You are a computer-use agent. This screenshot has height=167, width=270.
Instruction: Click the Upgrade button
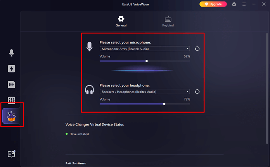[213, 4]
